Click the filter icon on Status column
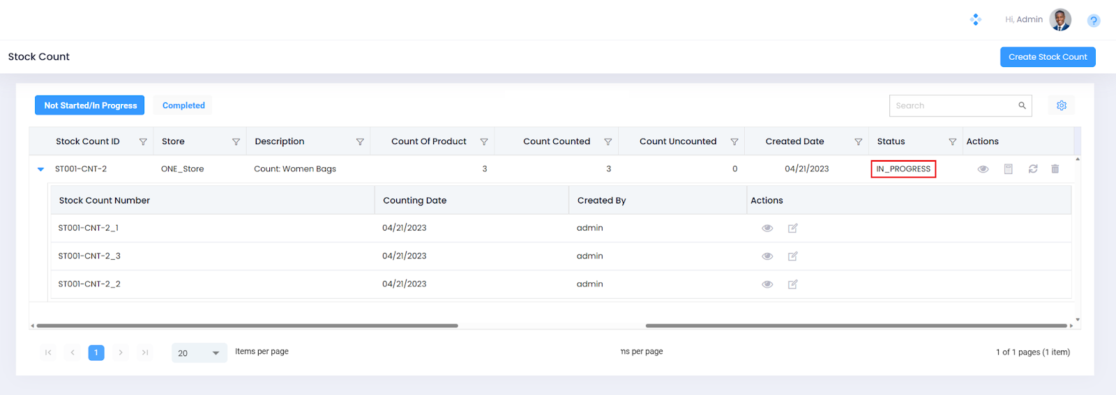1116x395 pixels. (952, 142)
